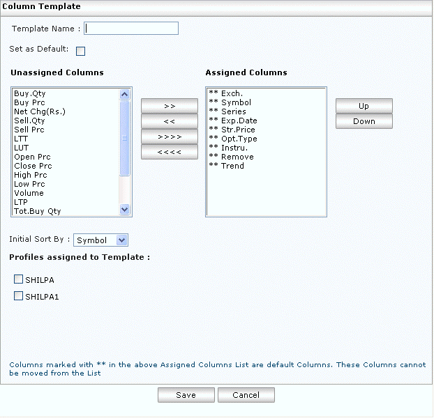The height and width of the screenshot is (418, 434).
Task: Open the Initial Sort By dropdown
Action: [x=101, y=240]
